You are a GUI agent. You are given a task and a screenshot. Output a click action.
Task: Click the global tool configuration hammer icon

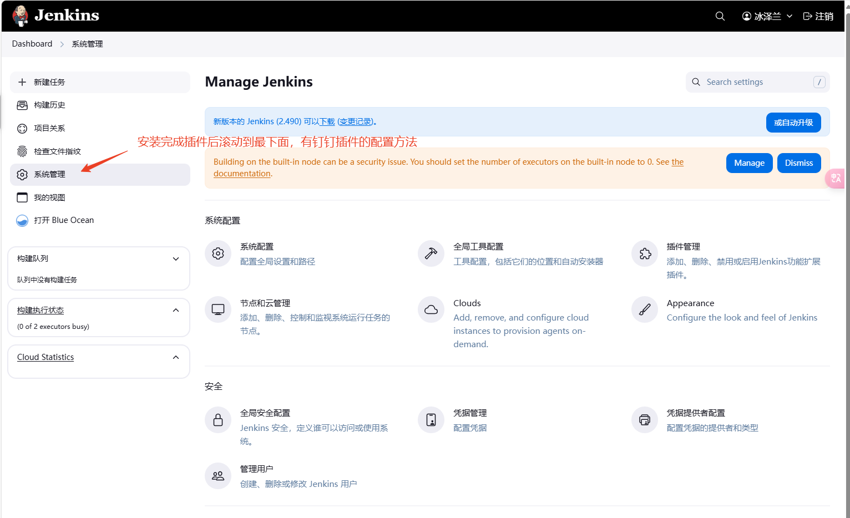[x=431, y=254]
